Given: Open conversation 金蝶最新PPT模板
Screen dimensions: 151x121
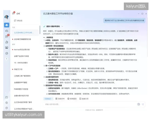Looking at the screenshot, I should click(x=21, y=82).
